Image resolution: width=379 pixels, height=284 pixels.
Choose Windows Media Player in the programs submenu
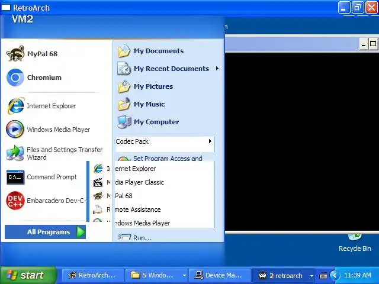tap(143, 223)
